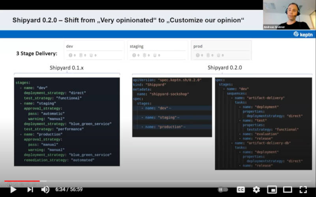Turn on closed captions
The height and width of the screenshot is (197, 316).
coord(241,189)
